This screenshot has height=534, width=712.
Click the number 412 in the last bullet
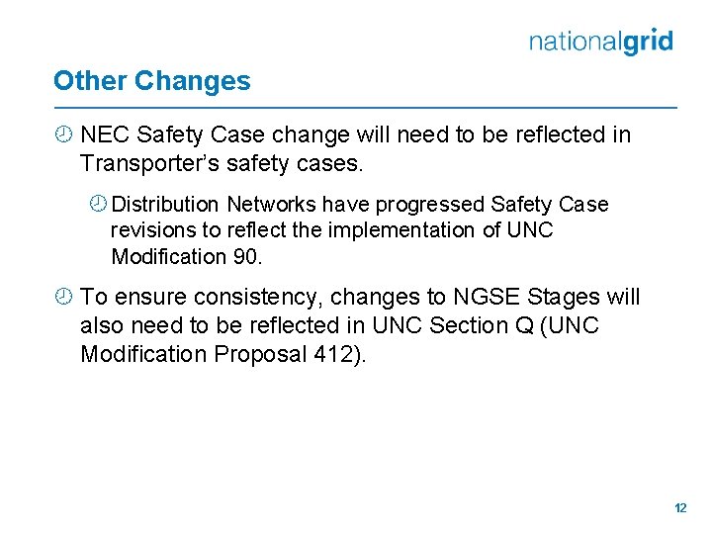tap(333, 354)
